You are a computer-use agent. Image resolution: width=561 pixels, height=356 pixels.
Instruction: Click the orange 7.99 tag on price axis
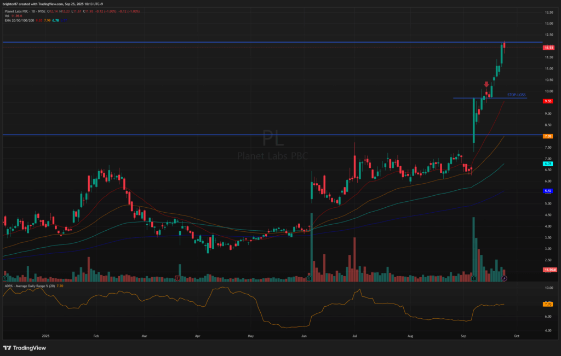point(548,136)
